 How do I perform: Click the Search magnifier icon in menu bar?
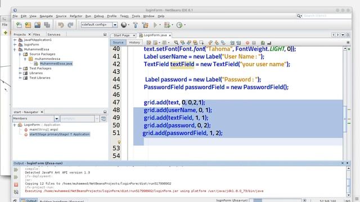point(299,16)
